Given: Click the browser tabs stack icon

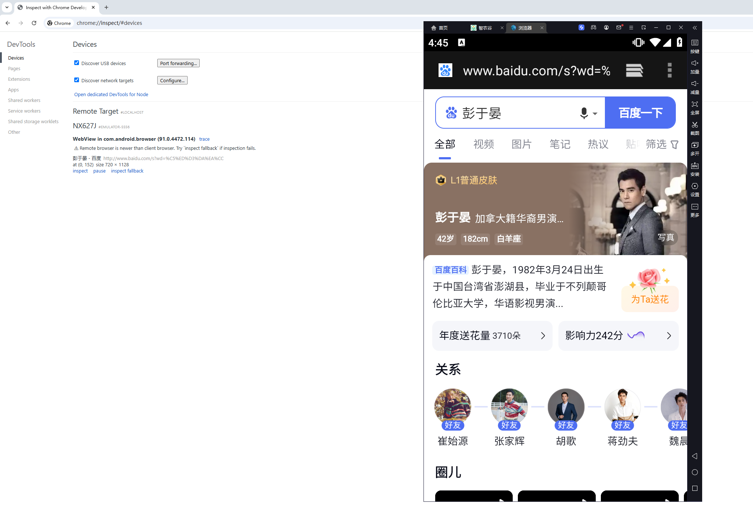Looking at the screenshot, I should tap(634, 70).
